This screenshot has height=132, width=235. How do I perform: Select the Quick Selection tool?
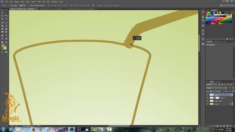6,16
